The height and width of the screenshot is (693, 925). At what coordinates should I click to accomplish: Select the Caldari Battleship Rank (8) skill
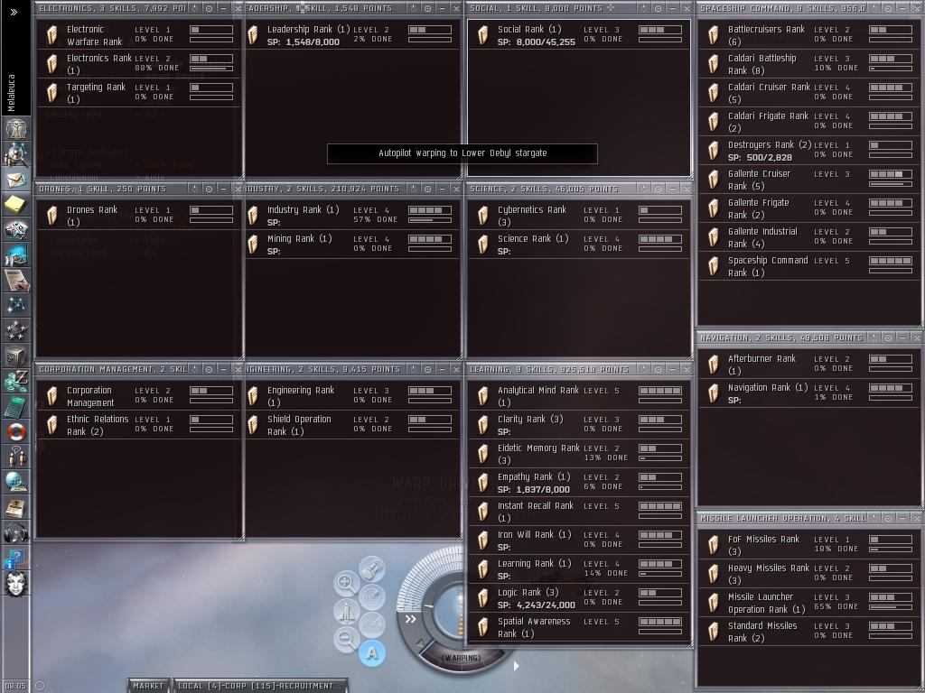click(808, 64)
